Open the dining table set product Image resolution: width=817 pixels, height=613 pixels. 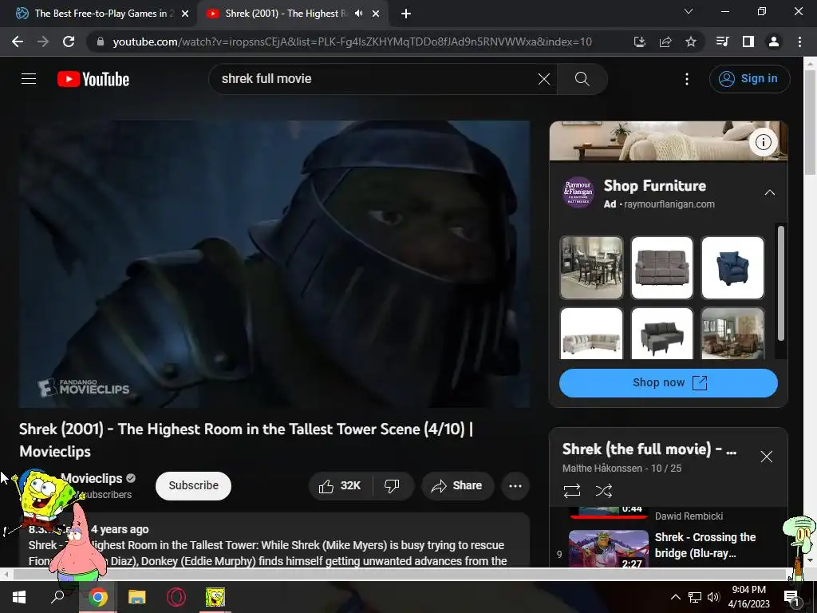coord(591,267)
